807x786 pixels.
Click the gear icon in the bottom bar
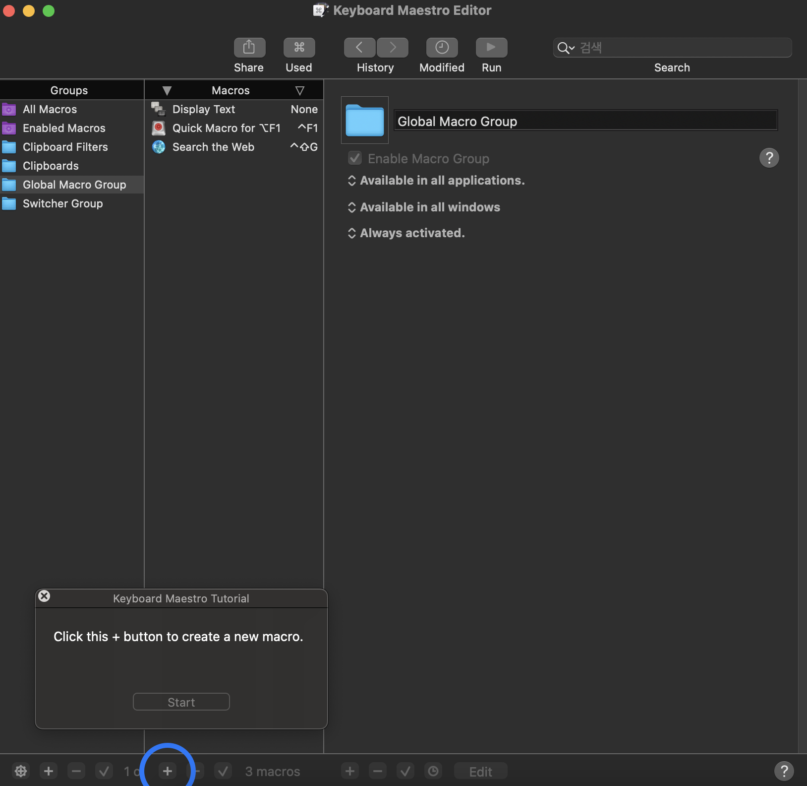tap(21, 771)
